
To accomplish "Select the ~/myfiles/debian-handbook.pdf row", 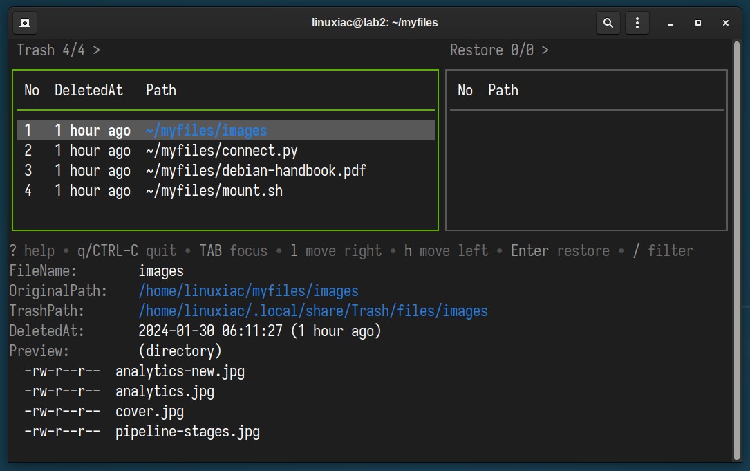I will (225, 170).
